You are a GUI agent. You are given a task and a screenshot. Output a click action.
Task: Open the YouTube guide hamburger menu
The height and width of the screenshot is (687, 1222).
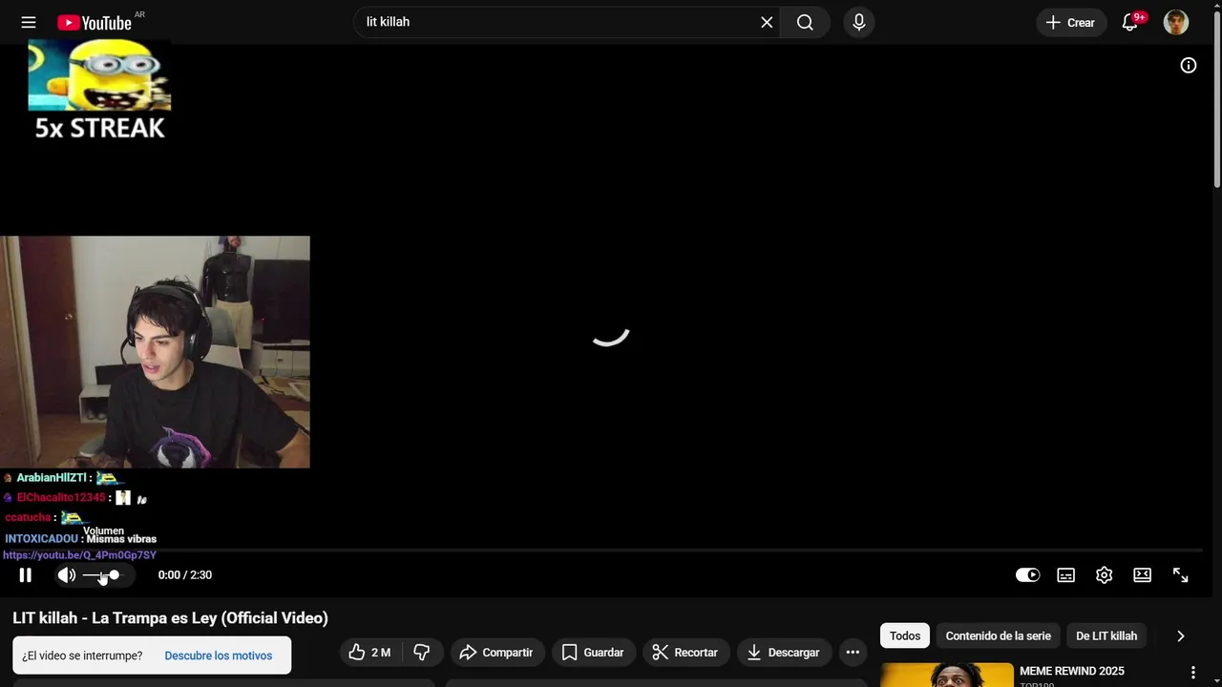(29, 22)
